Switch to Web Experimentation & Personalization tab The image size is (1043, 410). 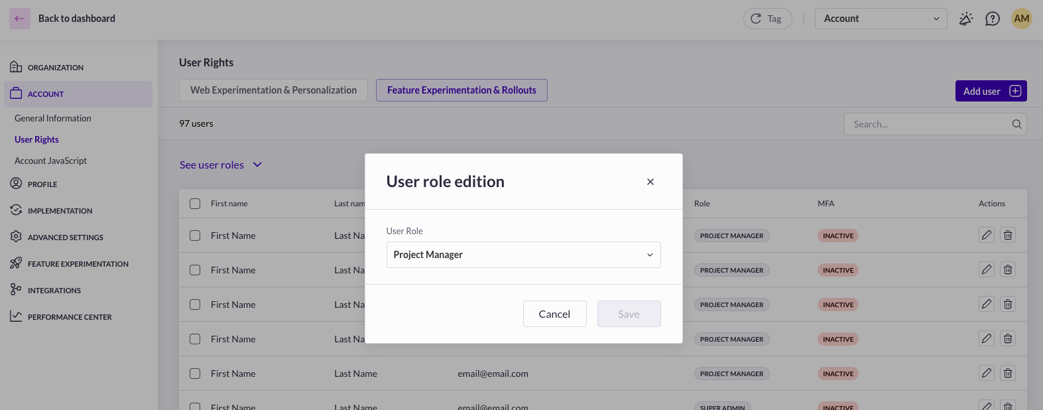coord(273,90)
